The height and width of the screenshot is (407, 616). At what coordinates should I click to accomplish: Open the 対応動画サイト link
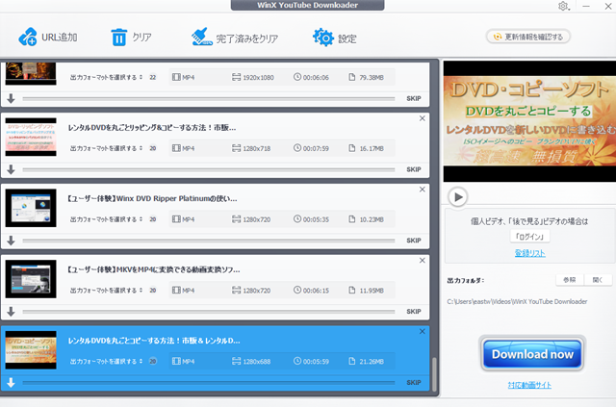tap(529, 386)
